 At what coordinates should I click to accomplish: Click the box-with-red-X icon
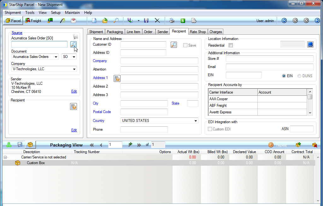314,145
